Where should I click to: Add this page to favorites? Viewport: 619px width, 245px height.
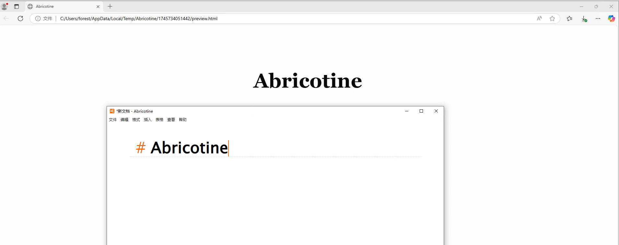coord(552,18)
